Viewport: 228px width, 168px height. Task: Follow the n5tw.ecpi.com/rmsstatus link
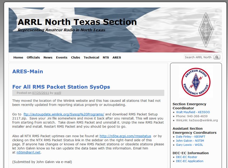point(125,136)
